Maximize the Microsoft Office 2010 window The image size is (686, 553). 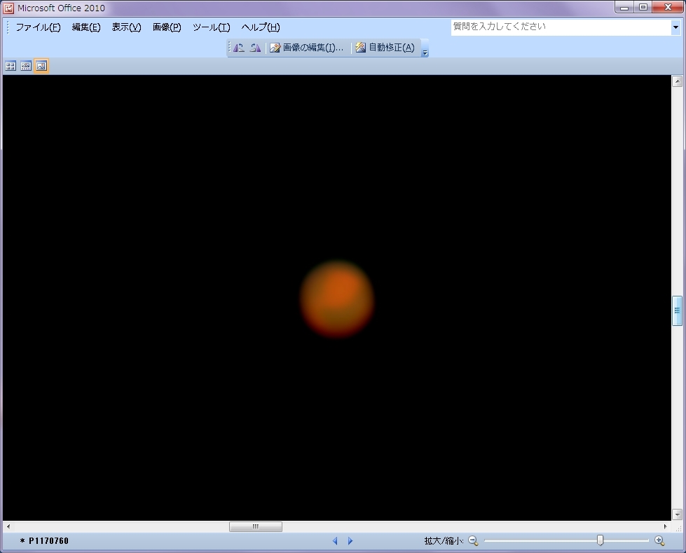tap(643, 8)
